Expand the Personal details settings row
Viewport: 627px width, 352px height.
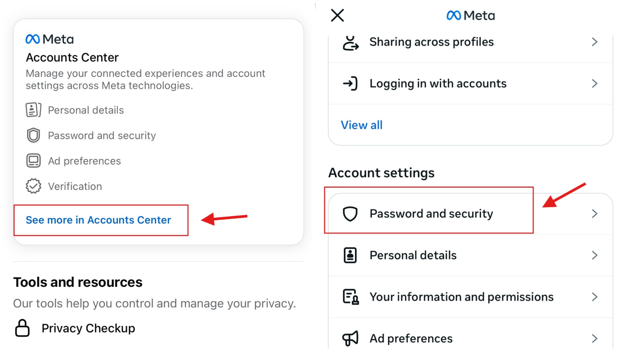pos(470,255)
